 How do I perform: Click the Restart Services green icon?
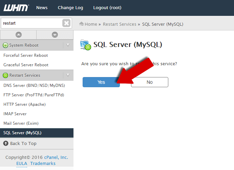(x=5, y=75)
